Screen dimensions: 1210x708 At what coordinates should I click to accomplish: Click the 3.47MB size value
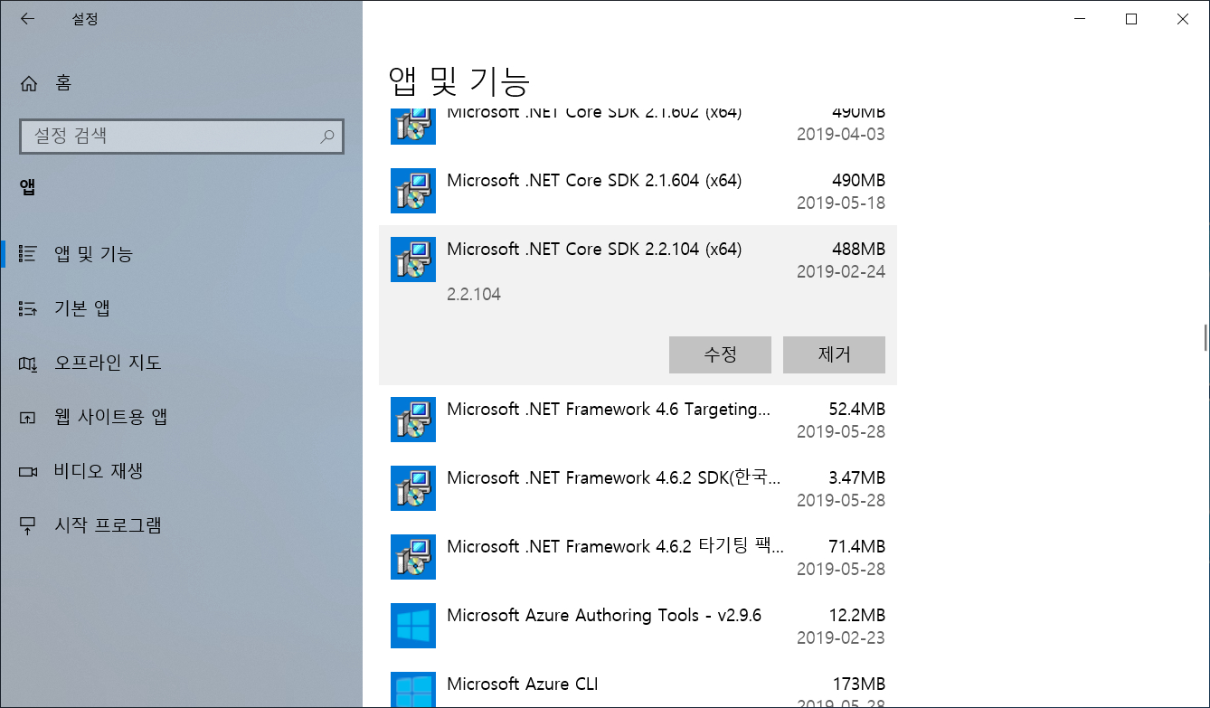tap(856, 477)
